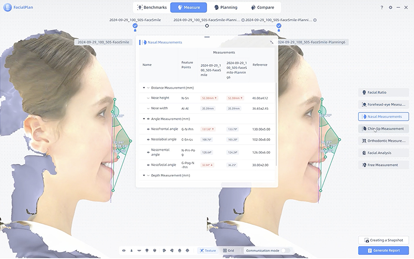Image resolution: width=414 pixels, height=259 pixels.
Task: Collapse the Distance Measurement (mm) group
Action: pyautogui.click(x=144, y=88)
